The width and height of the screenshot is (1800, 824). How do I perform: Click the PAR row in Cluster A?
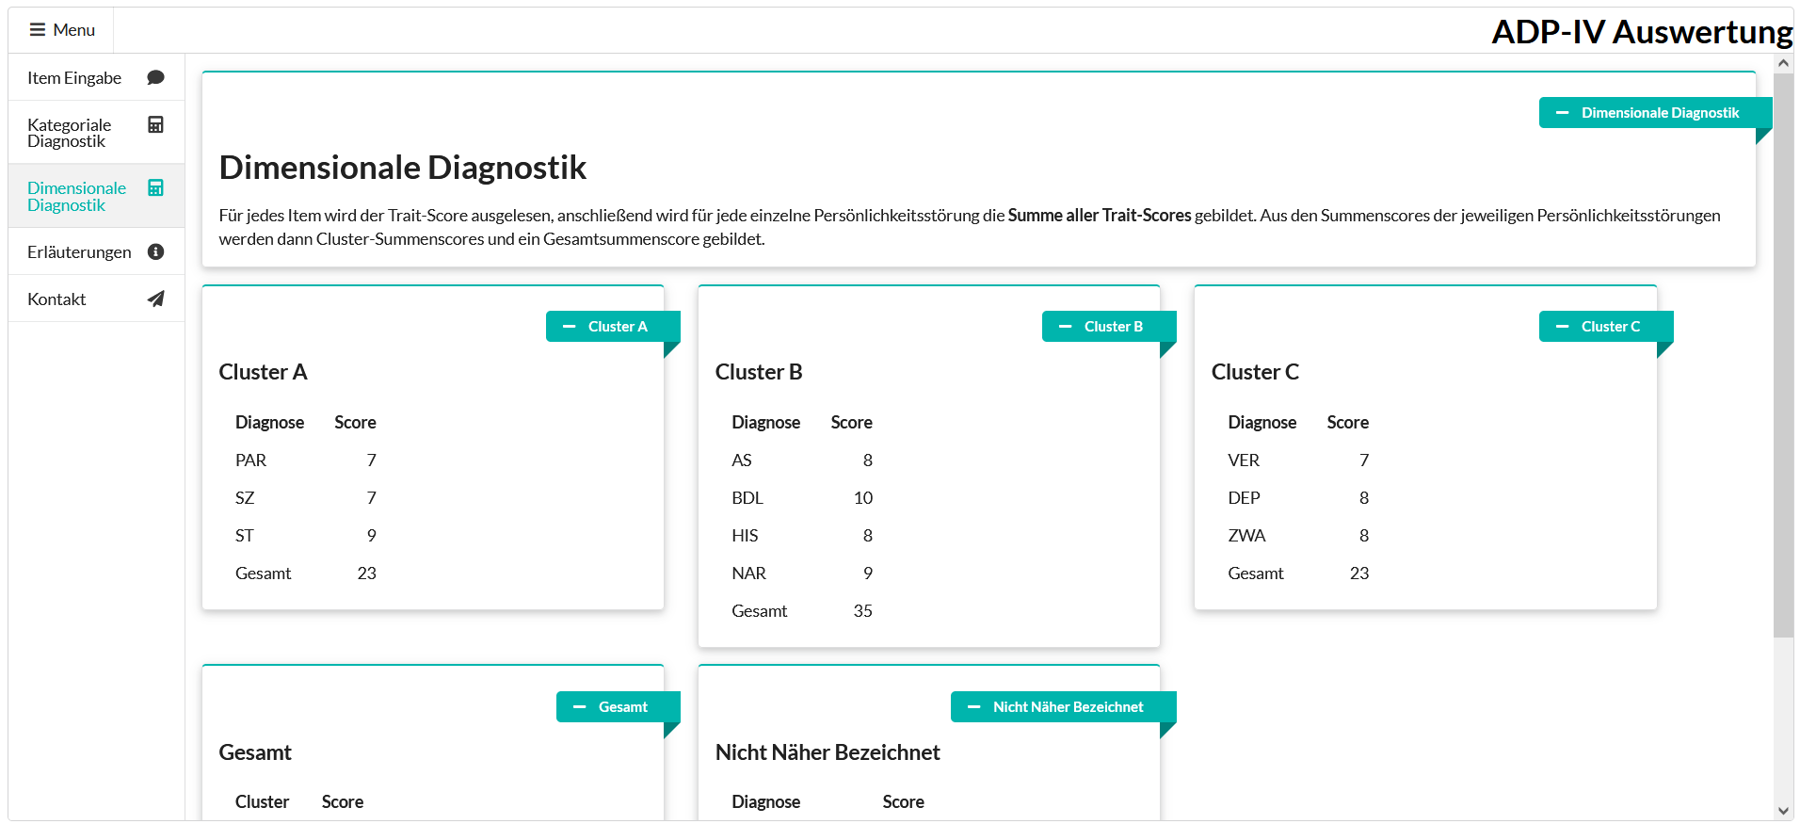pyautogui.click(x=306, y=460)
